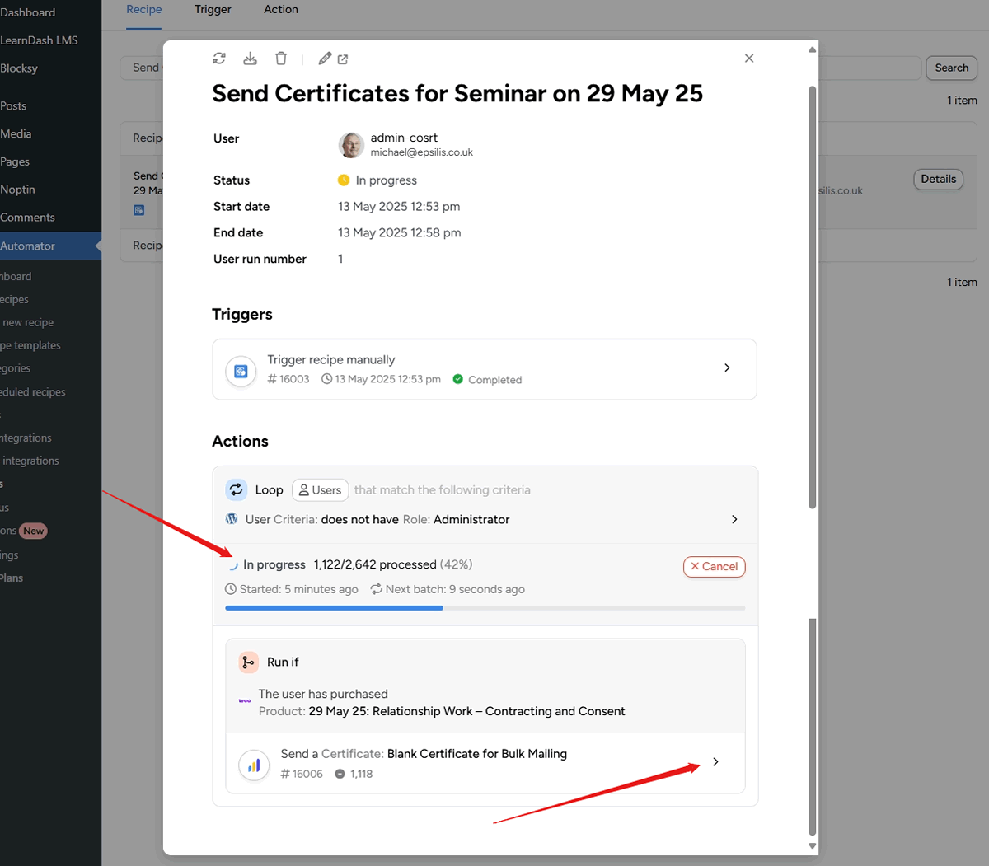The image size is (989, 866).
Task: Click the Send a Certificate action icon
Action: coord(254,765)
